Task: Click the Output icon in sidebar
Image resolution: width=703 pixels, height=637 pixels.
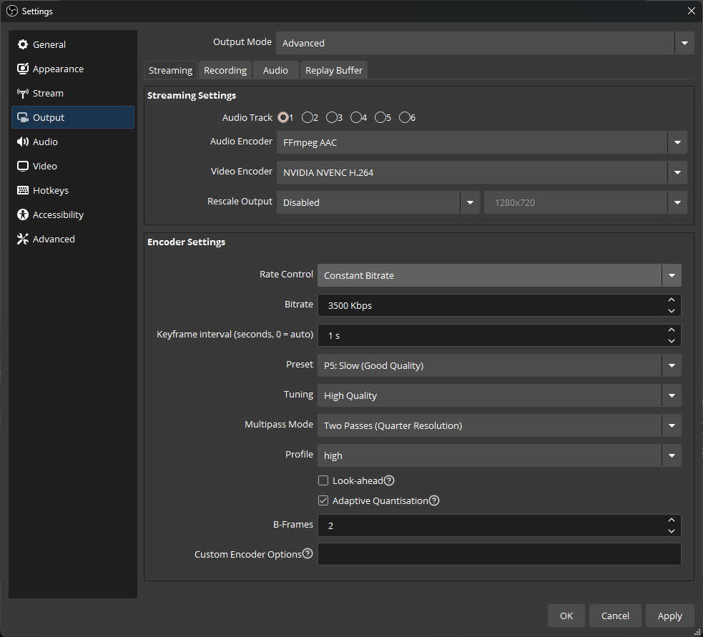Action: (x=22, y=117)
